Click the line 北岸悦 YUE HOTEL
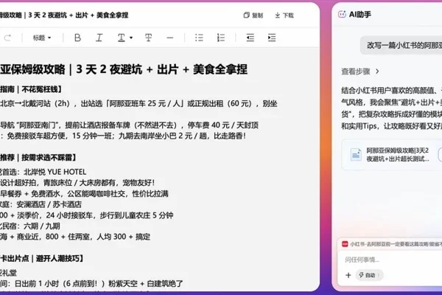This screenshot has width=442, height=295. point(43,172)
